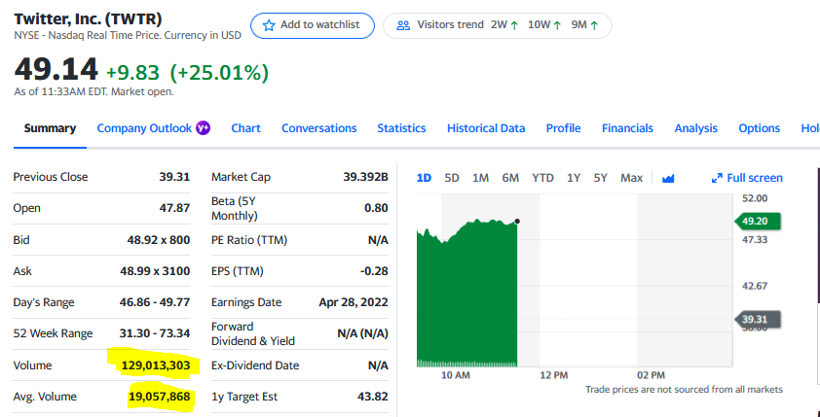The width and height of the screenshot is (820, 417).
Task: Open the Full screen chart link
Action: click(747, 178)
